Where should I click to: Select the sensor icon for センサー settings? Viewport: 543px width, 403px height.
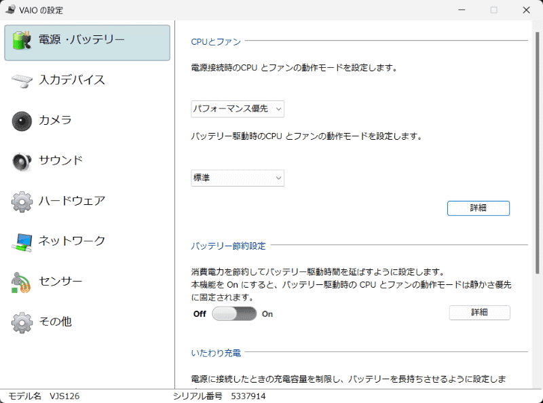(22, 282)
